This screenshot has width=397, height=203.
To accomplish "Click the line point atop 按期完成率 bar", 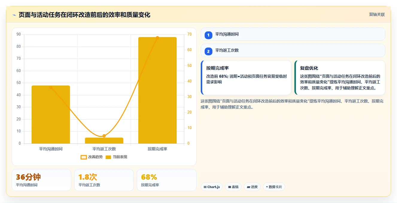I will pyautogui.click(x=157, y=38).
